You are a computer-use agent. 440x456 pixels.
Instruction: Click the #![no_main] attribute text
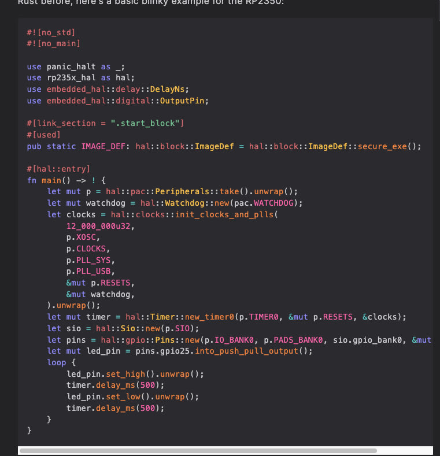(x=54, y=43)
